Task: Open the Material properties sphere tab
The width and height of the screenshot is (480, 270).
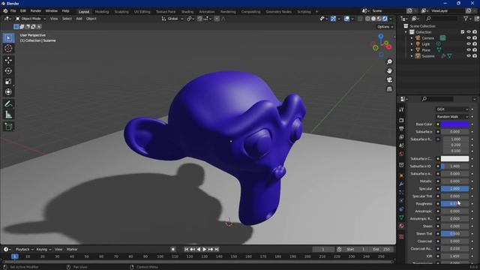Action: [x=401, y=226]
